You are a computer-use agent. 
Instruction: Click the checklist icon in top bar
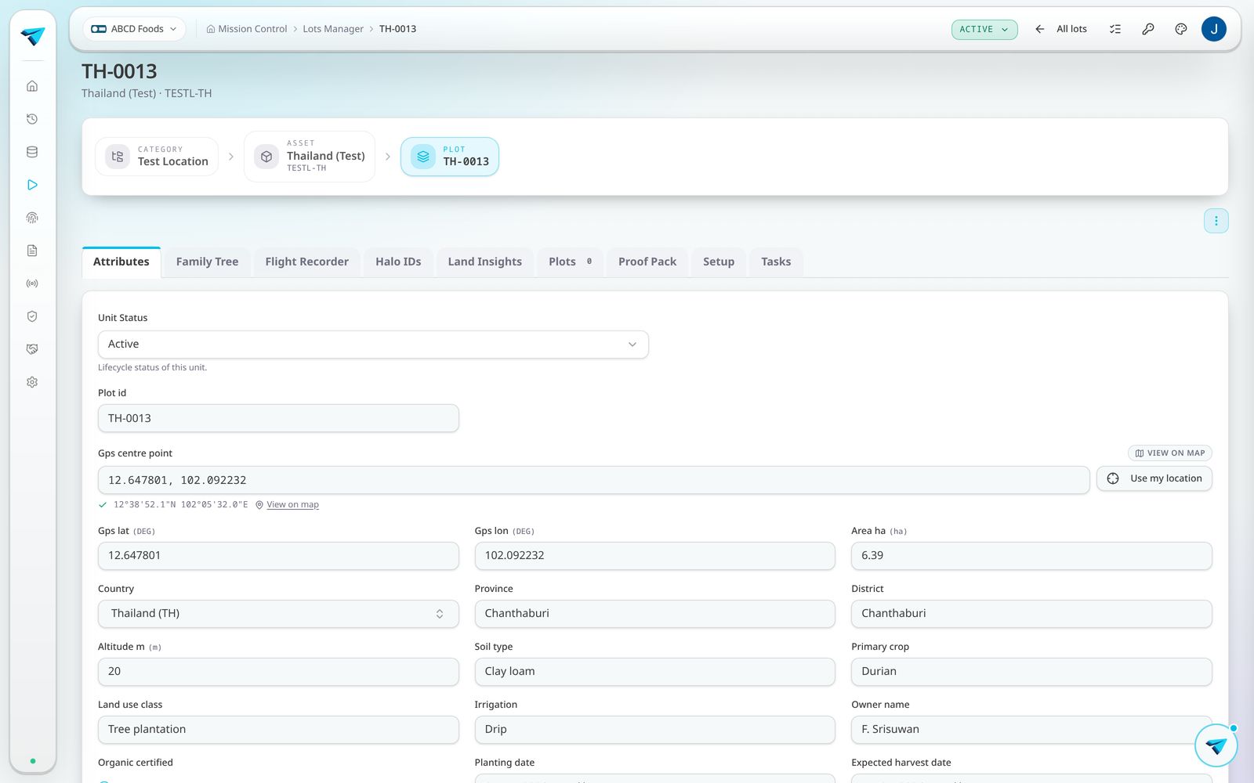click(1115, 29)
